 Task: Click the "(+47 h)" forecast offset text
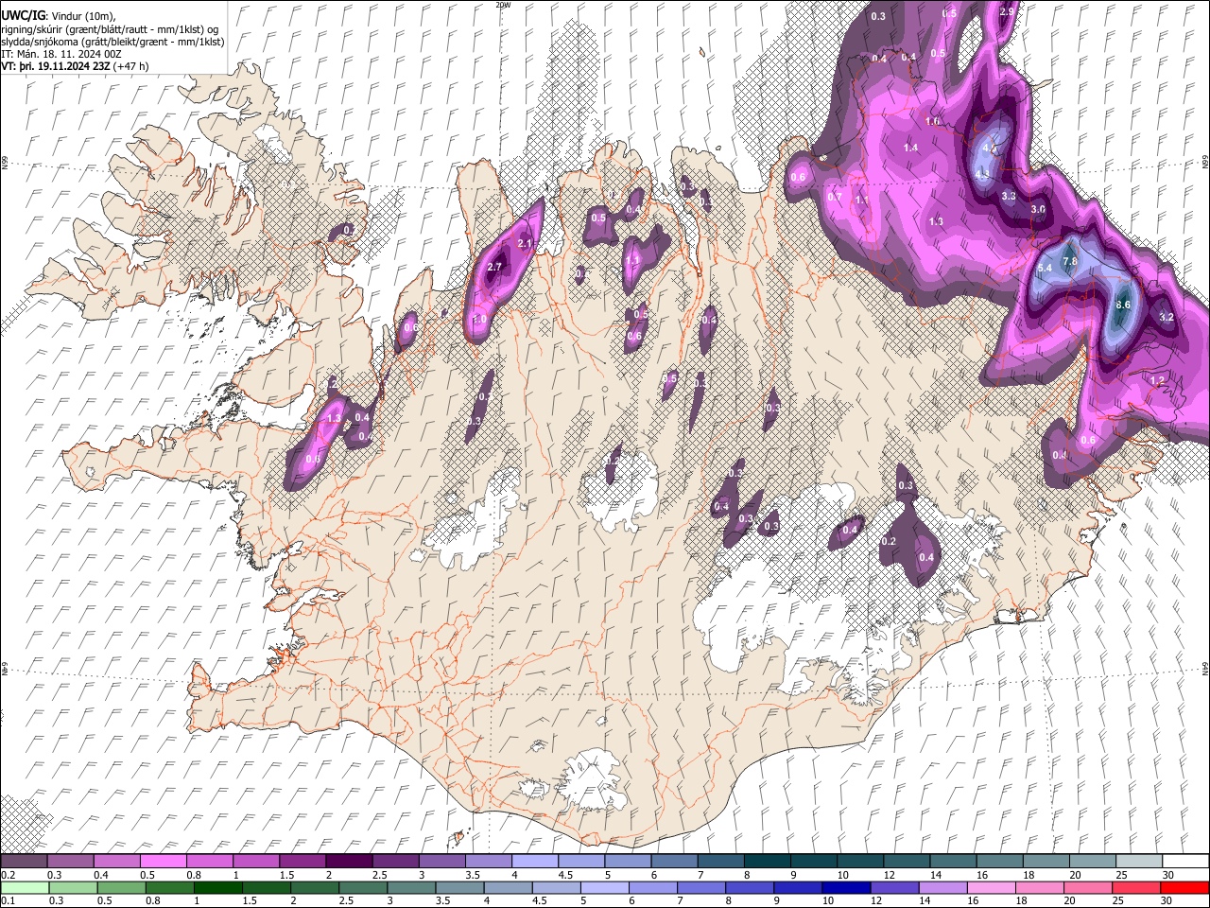(x=130, y=66)
